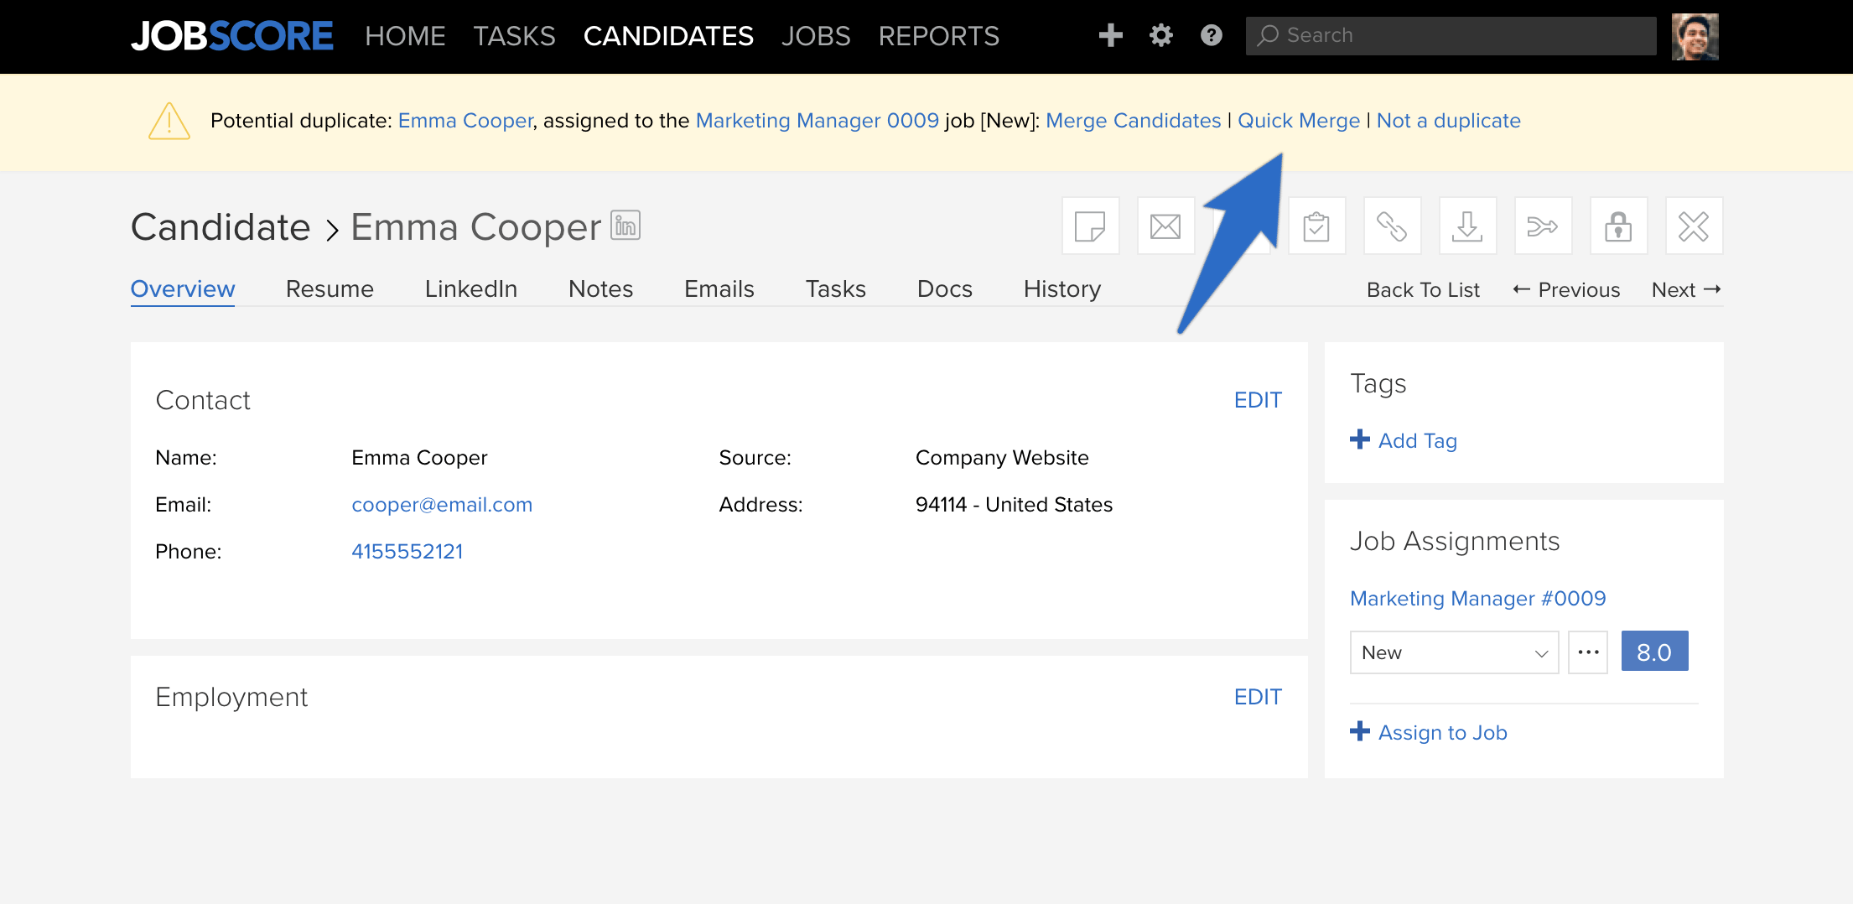Open the settings gear icon
The height and width of the screenshot is (904, 1853).
1161,35
